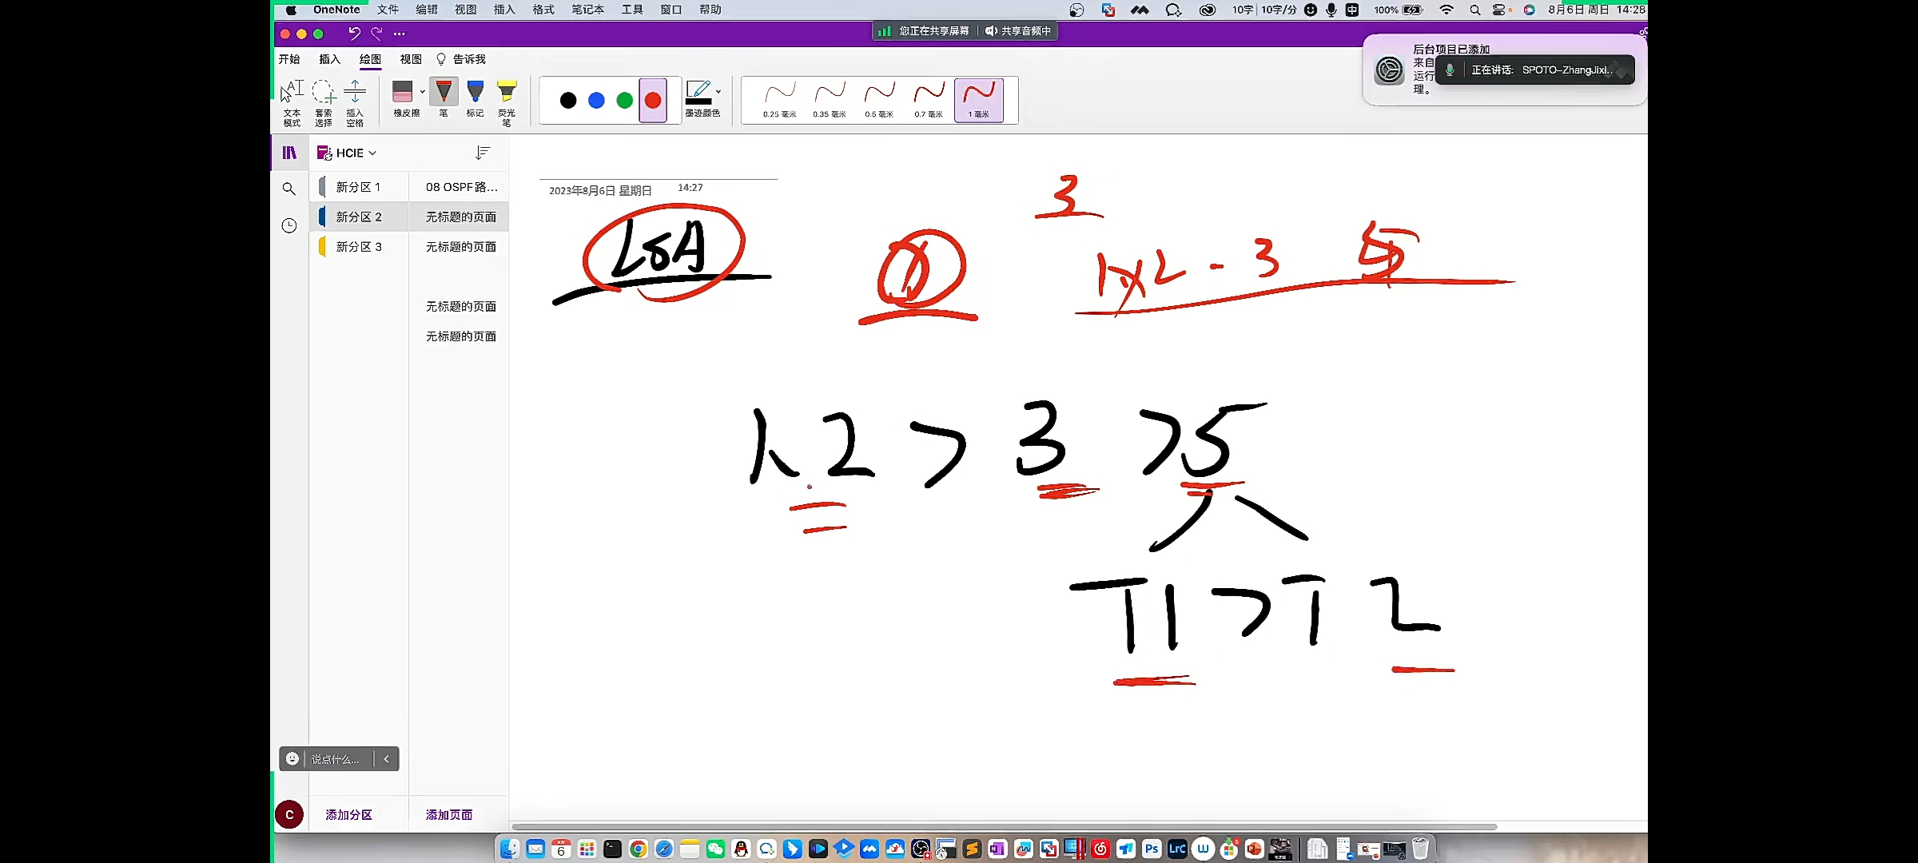Expand the 新分区2 section

[x=358, y=217]
